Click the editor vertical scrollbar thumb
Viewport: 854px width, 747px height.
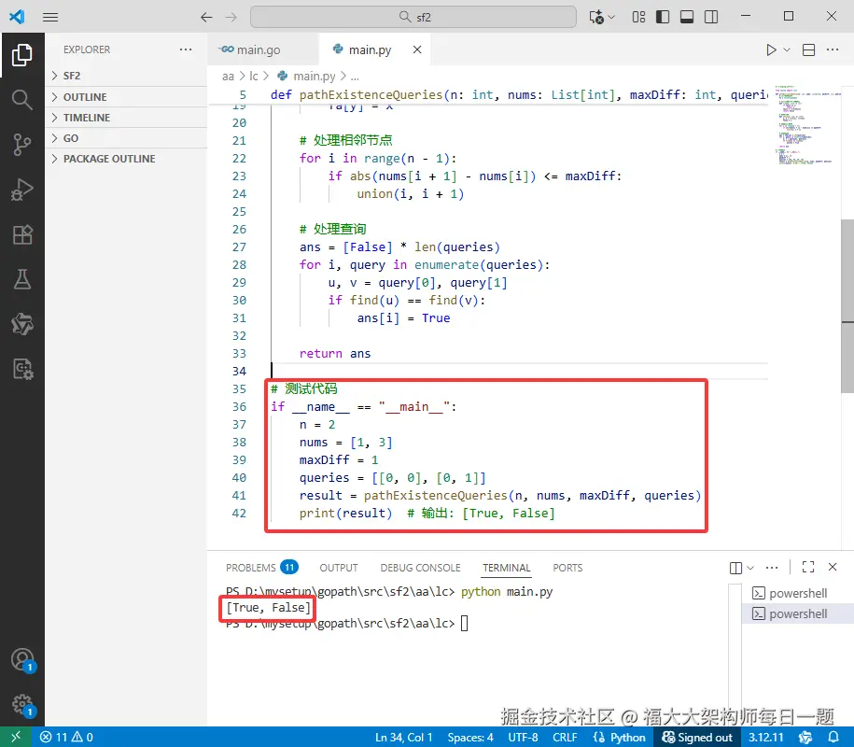pyautogui.click(x=847, y=305)
